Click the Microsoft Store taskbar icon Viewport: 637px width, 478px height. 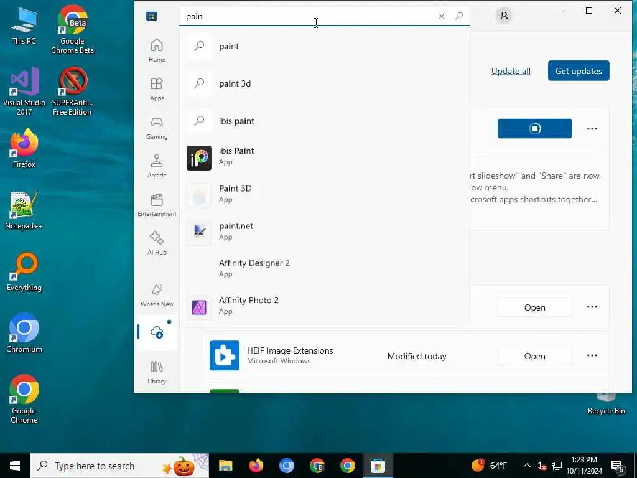point(378,466)
